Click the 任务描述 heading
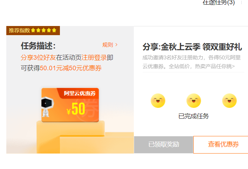 (38, 46)
